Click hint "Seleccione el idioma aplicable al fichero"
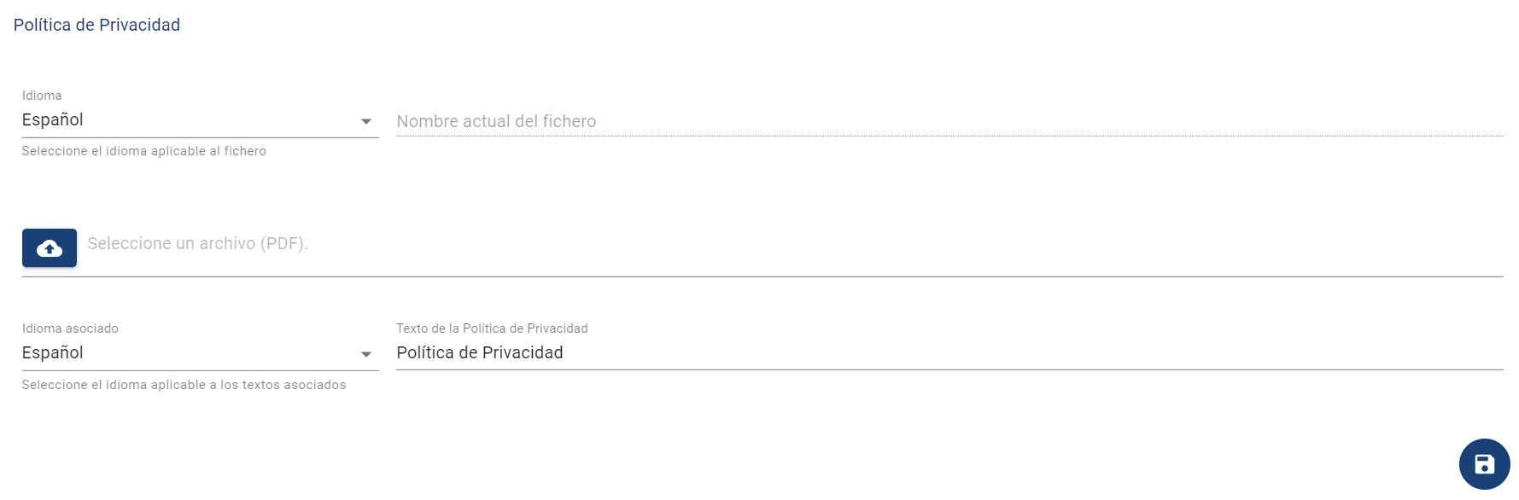1519x500 pixels. tap(144, 151)
